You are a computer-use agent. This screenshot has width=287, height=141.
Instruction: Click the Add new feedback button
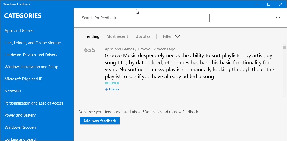100,121
